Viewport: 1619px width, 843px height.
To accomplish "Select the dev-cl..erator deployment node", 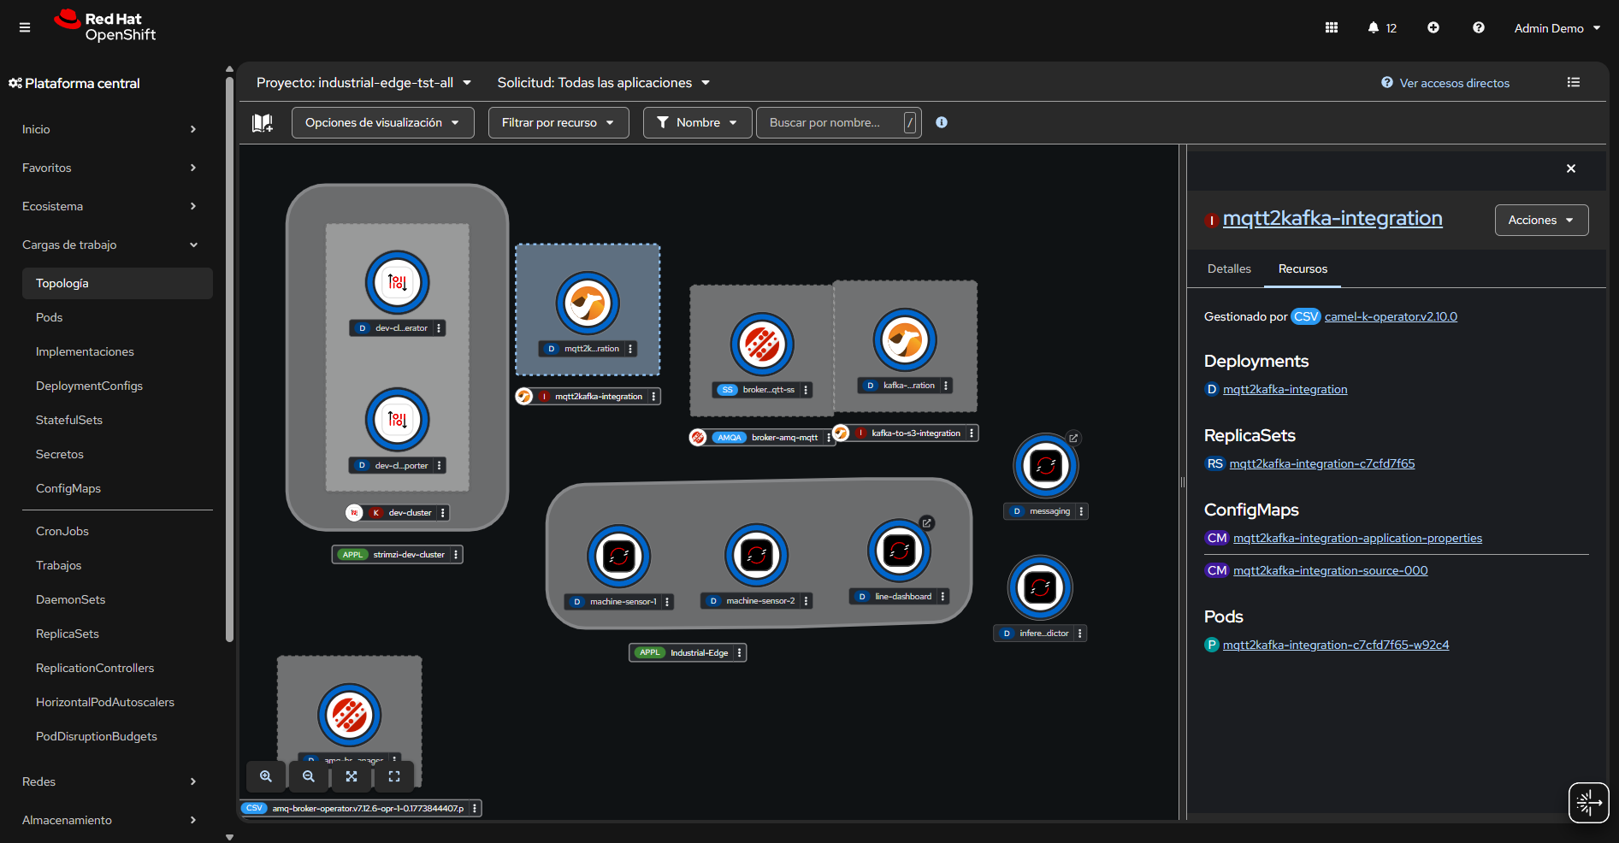I will click(398, 282).
